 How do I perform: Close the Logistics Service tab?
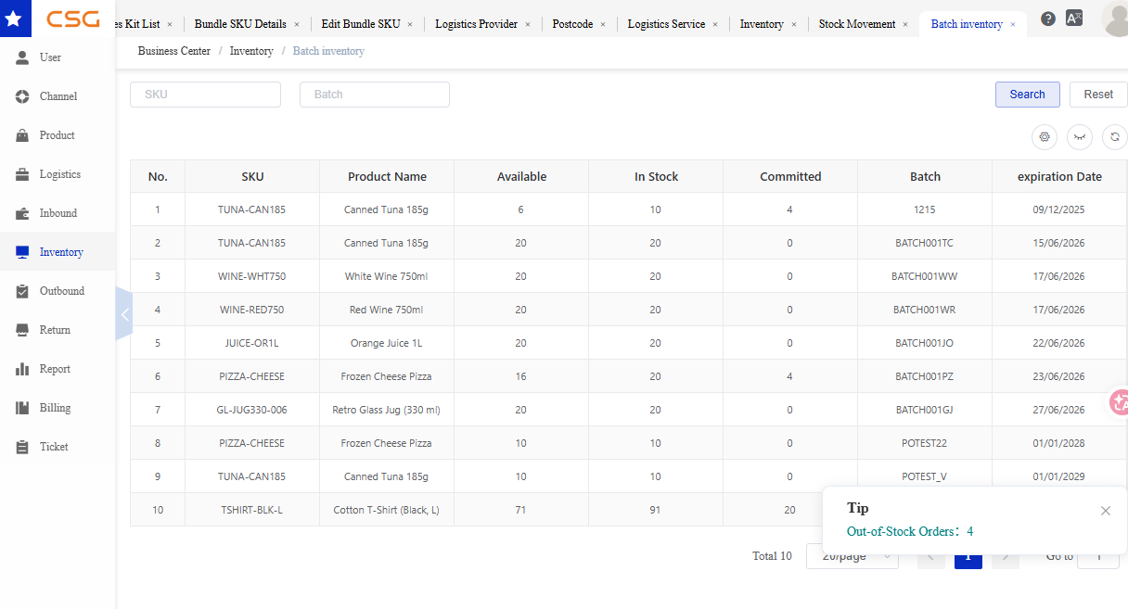click(x=715, y=24)
